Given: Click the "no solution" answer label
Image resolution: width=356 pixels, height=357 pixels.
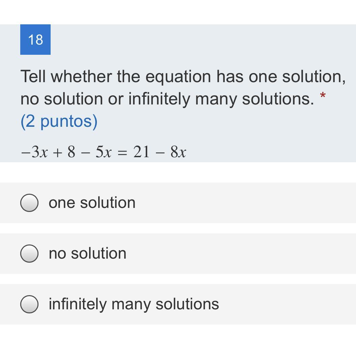Looking at the screenshot, I should point(87,254).
